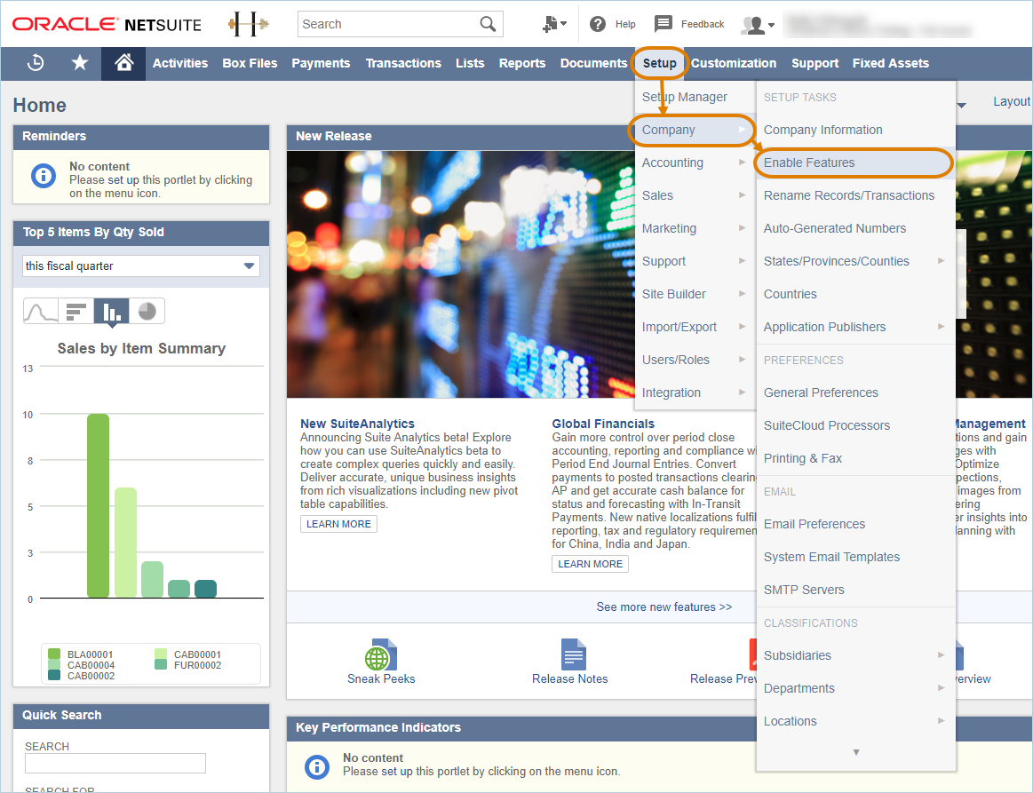Click Learn More under New SuiteAnalytics
This screenshot has height=793, width=1033.
338,524
